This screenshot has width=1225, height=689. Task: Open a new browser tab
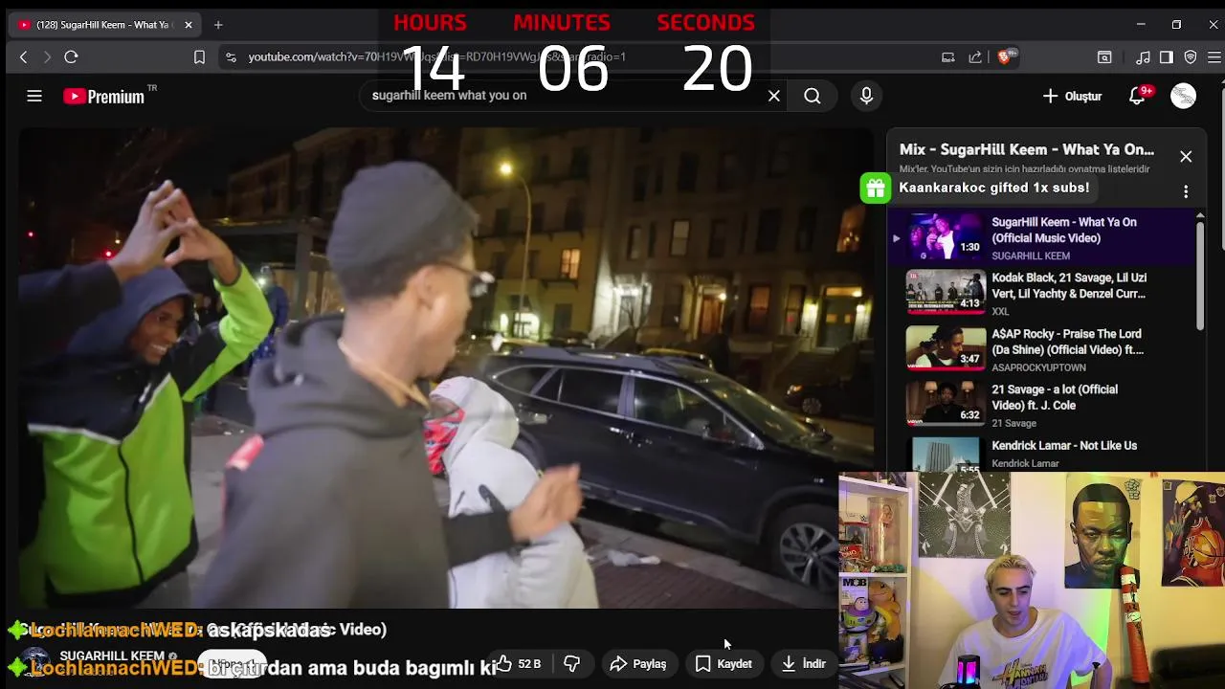point(218,25)
